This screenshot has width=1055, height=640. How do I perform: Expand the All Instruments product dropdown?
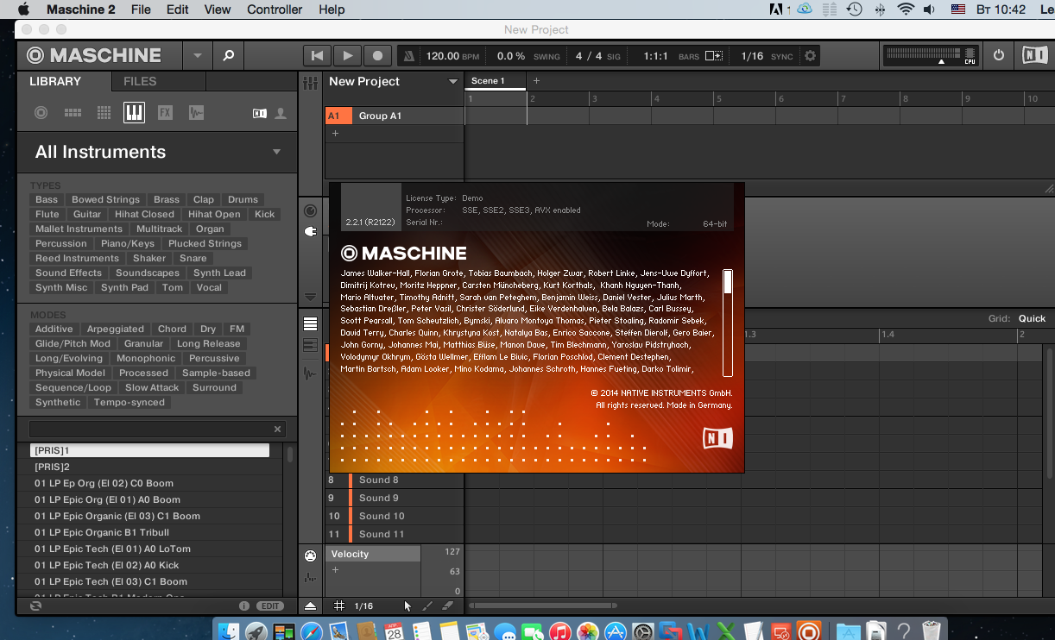pos(276,152)
